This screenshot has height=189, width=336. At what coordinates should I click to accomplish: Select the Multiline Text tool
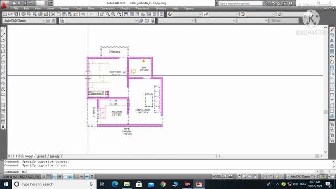pos(3,127)
